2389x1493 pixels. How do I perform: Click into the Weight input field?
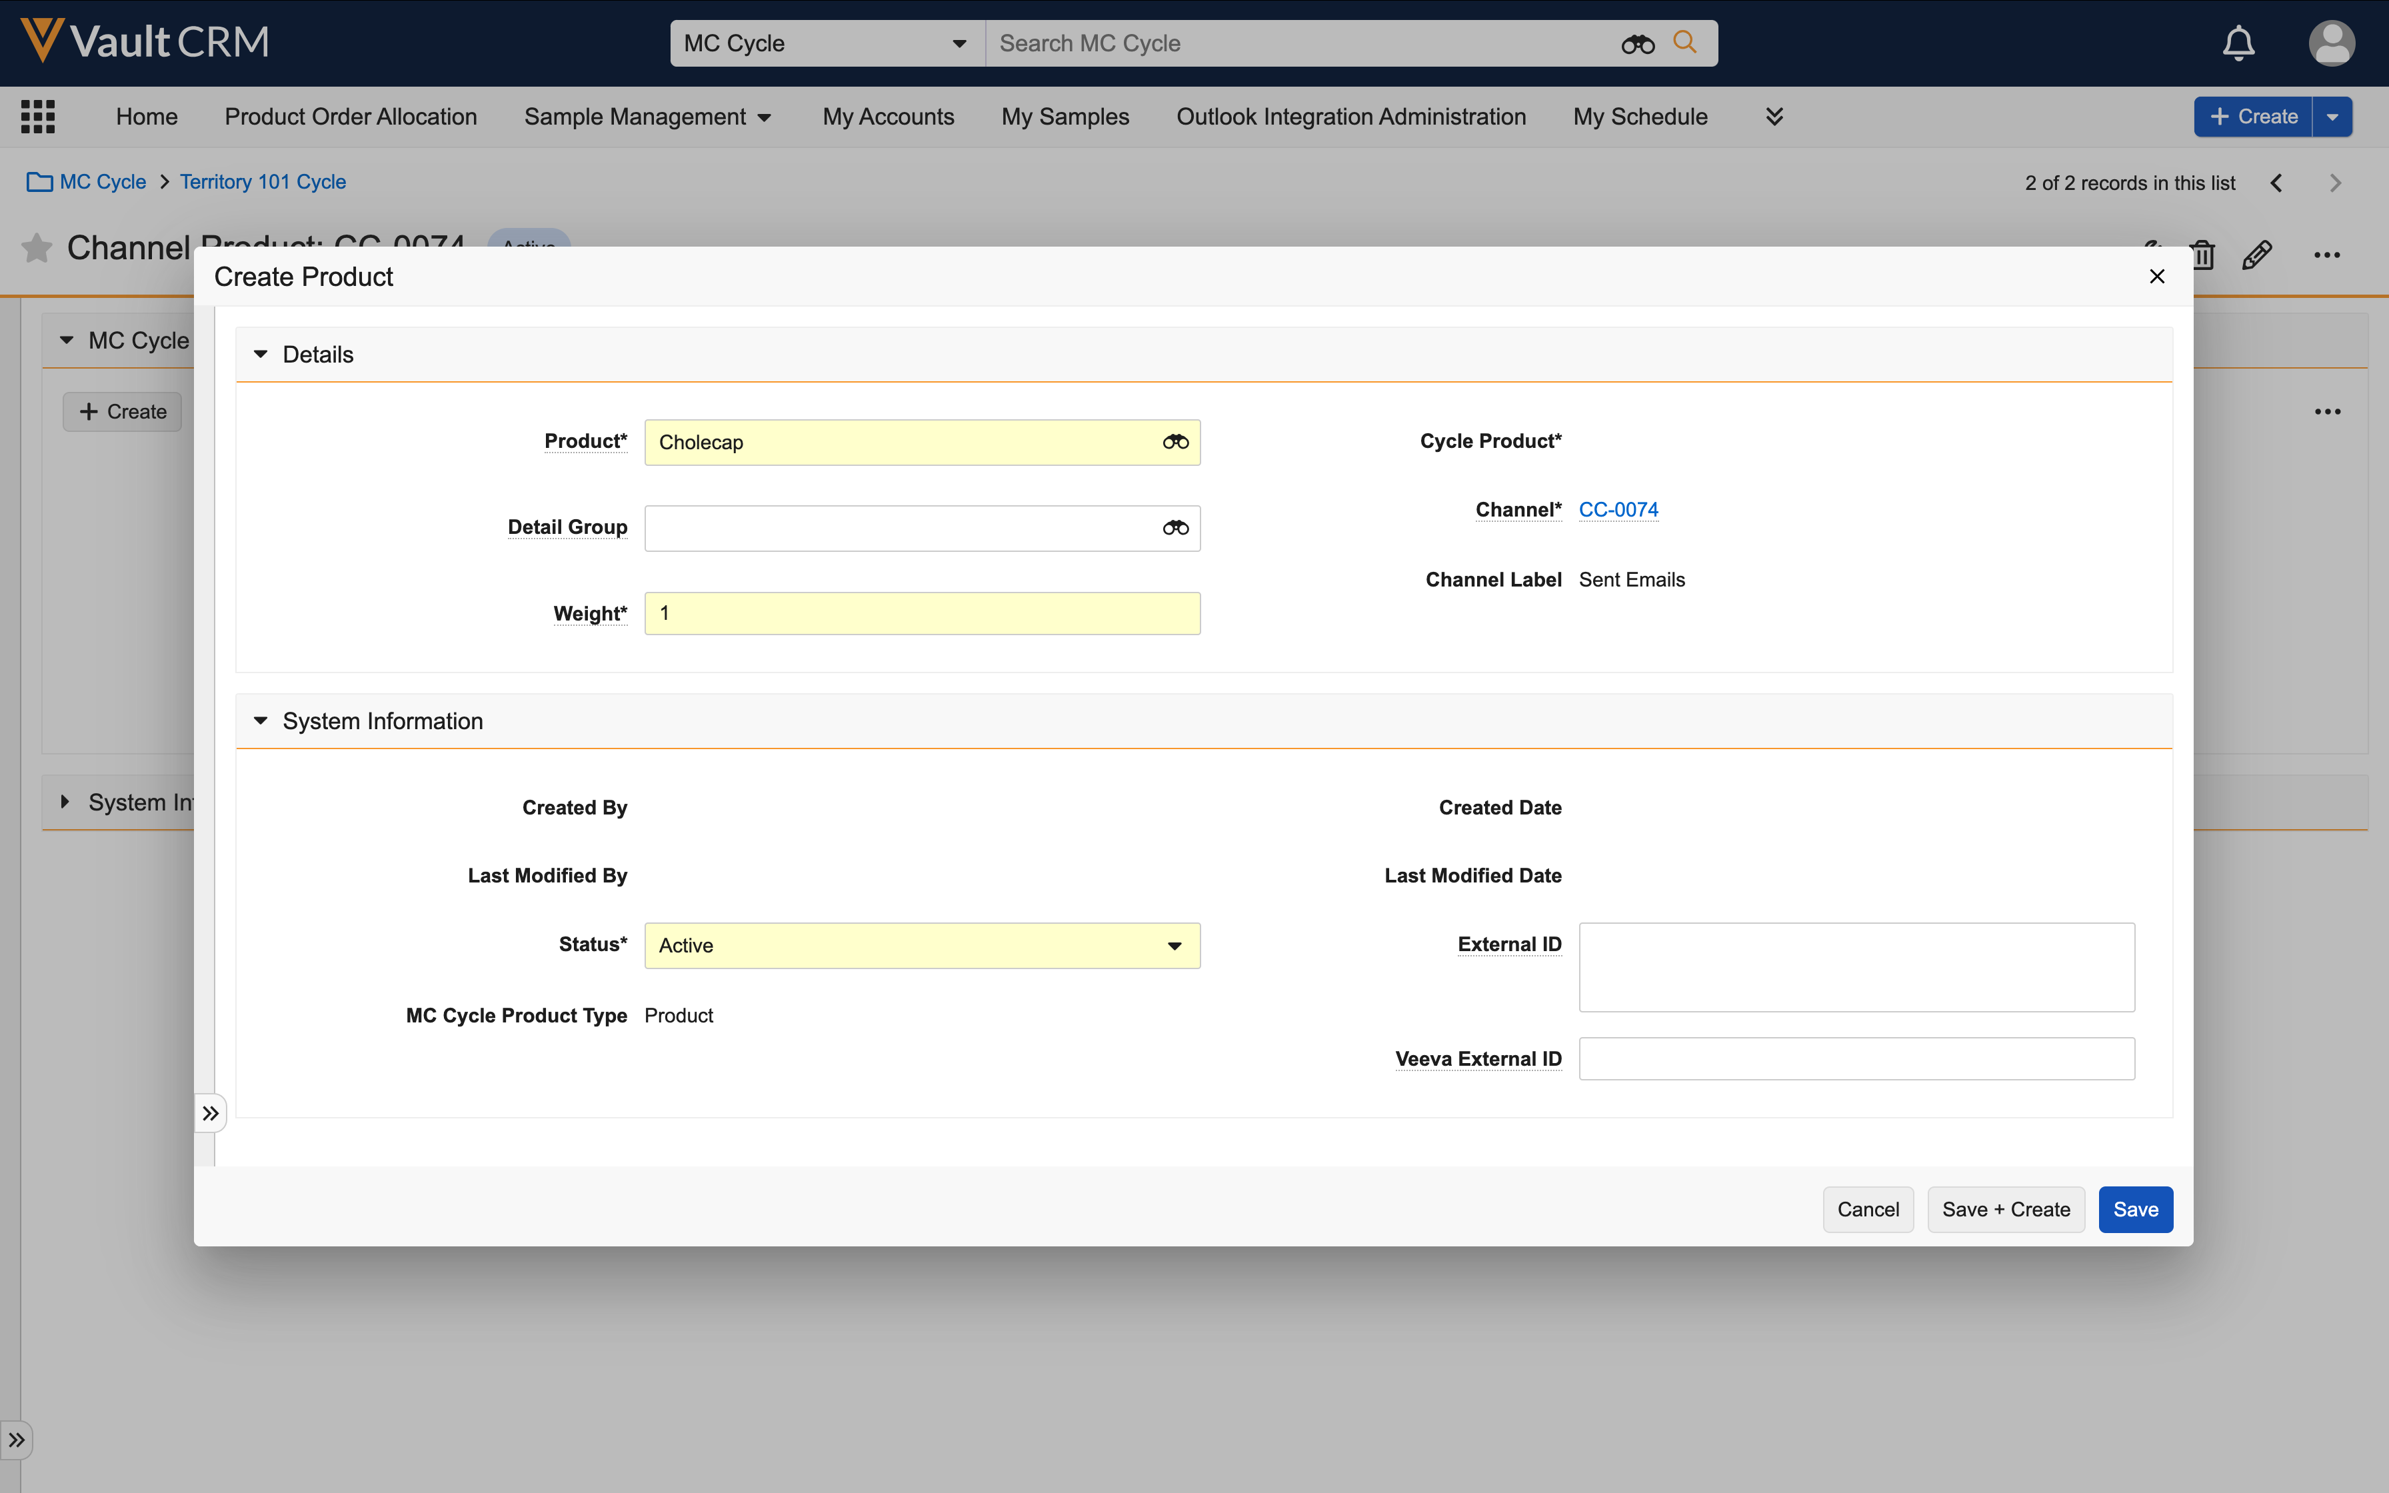922,613
